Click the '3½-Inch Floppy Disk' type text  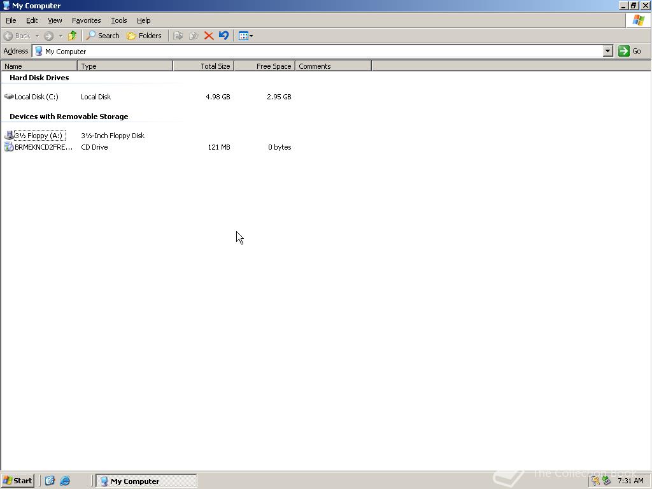pos(113,136)
